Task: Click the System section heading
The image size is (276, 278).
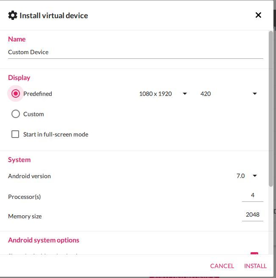Action: tap(19, 160)
